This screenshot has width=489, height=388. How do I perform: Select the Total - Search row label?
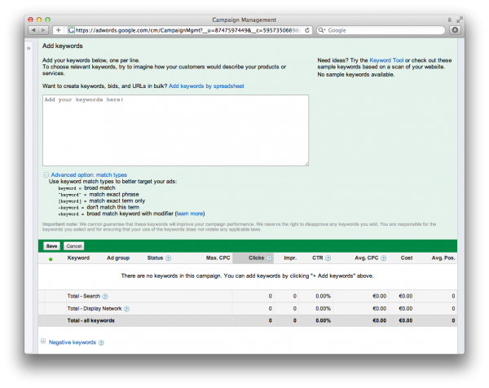click(x=84, y=296)
